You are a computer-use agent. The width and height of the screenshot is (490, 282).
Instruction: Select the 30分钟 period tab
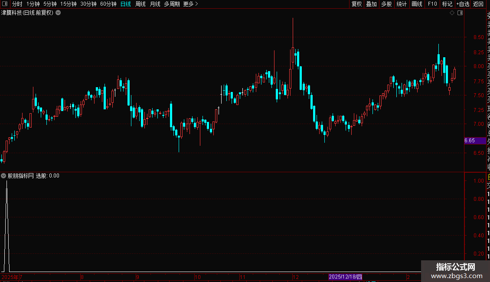(88, 4)
